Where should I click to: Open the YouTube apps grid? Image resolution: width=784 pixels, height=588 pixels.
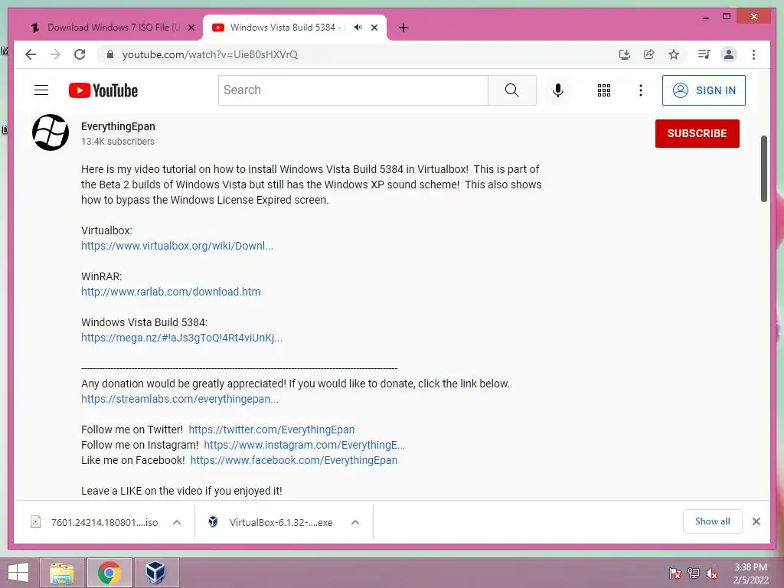[x=604, y=90]
